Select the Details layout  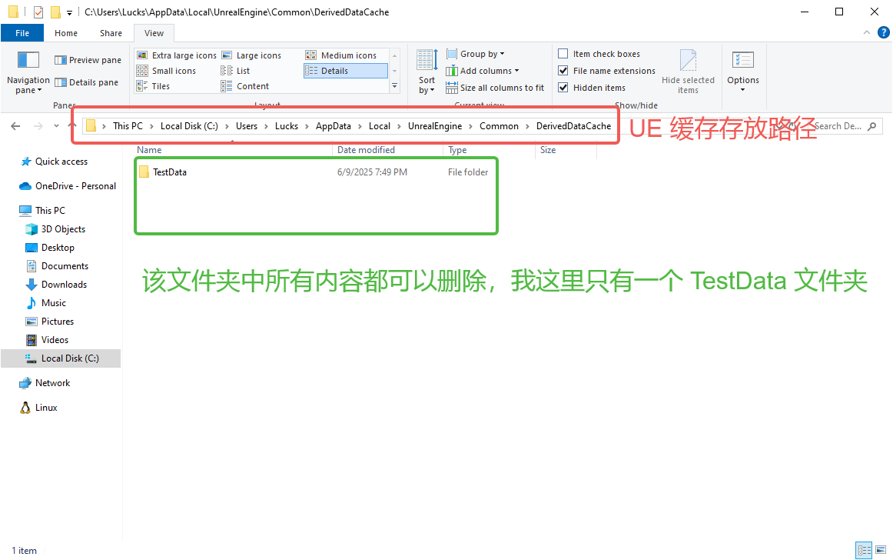pos(346,71)
